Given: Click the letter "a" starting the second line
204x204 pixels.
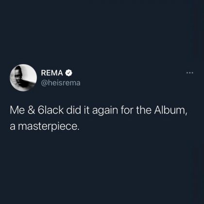Looking at the screenshot, I should [13, 127].
